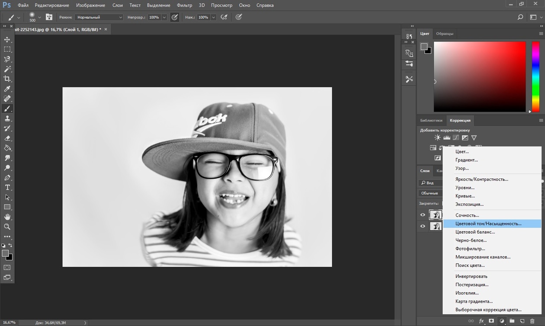Hide the top layer using eye icon

pyautogui.click(x=423, y=215)
